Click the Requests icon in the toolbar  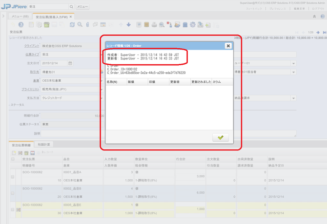[177, 25]
